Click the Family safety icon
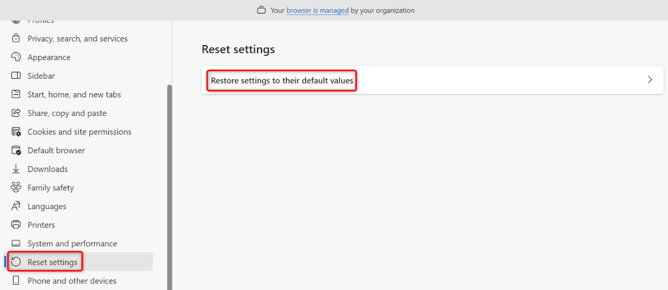Image resolution: width=668 pixels, height=290 pixels. [x=16, y=188]
